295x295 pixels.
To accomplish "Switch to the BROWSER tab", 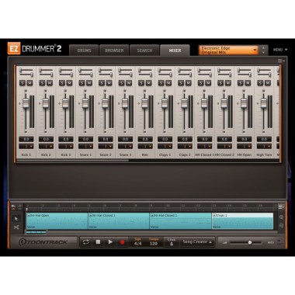I will [114, 50].
